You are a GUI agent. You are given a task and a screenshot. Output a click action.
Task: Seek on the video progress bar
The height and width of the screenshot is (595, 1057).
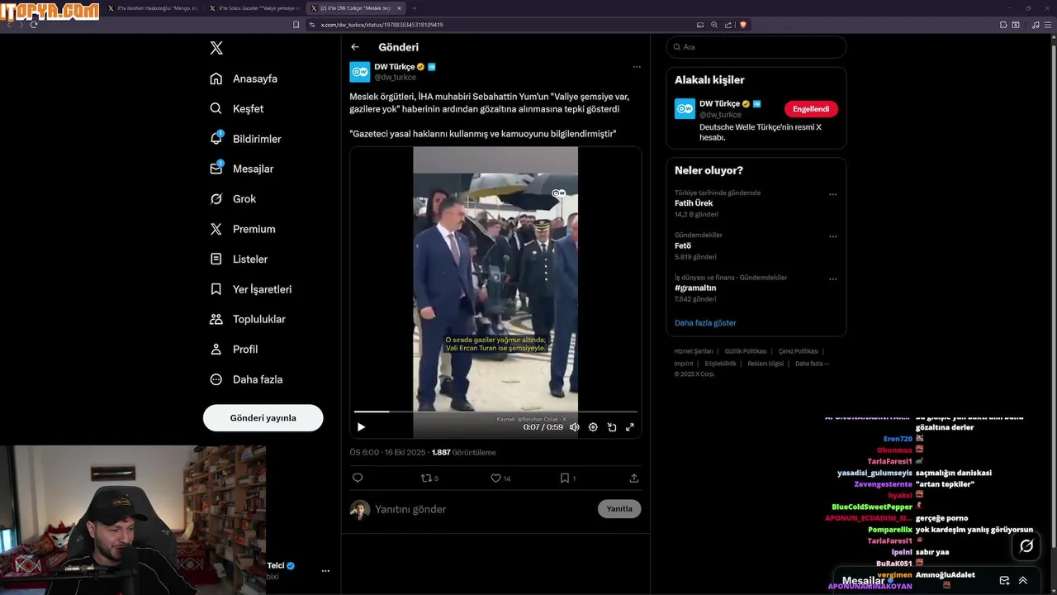(495, 412)
